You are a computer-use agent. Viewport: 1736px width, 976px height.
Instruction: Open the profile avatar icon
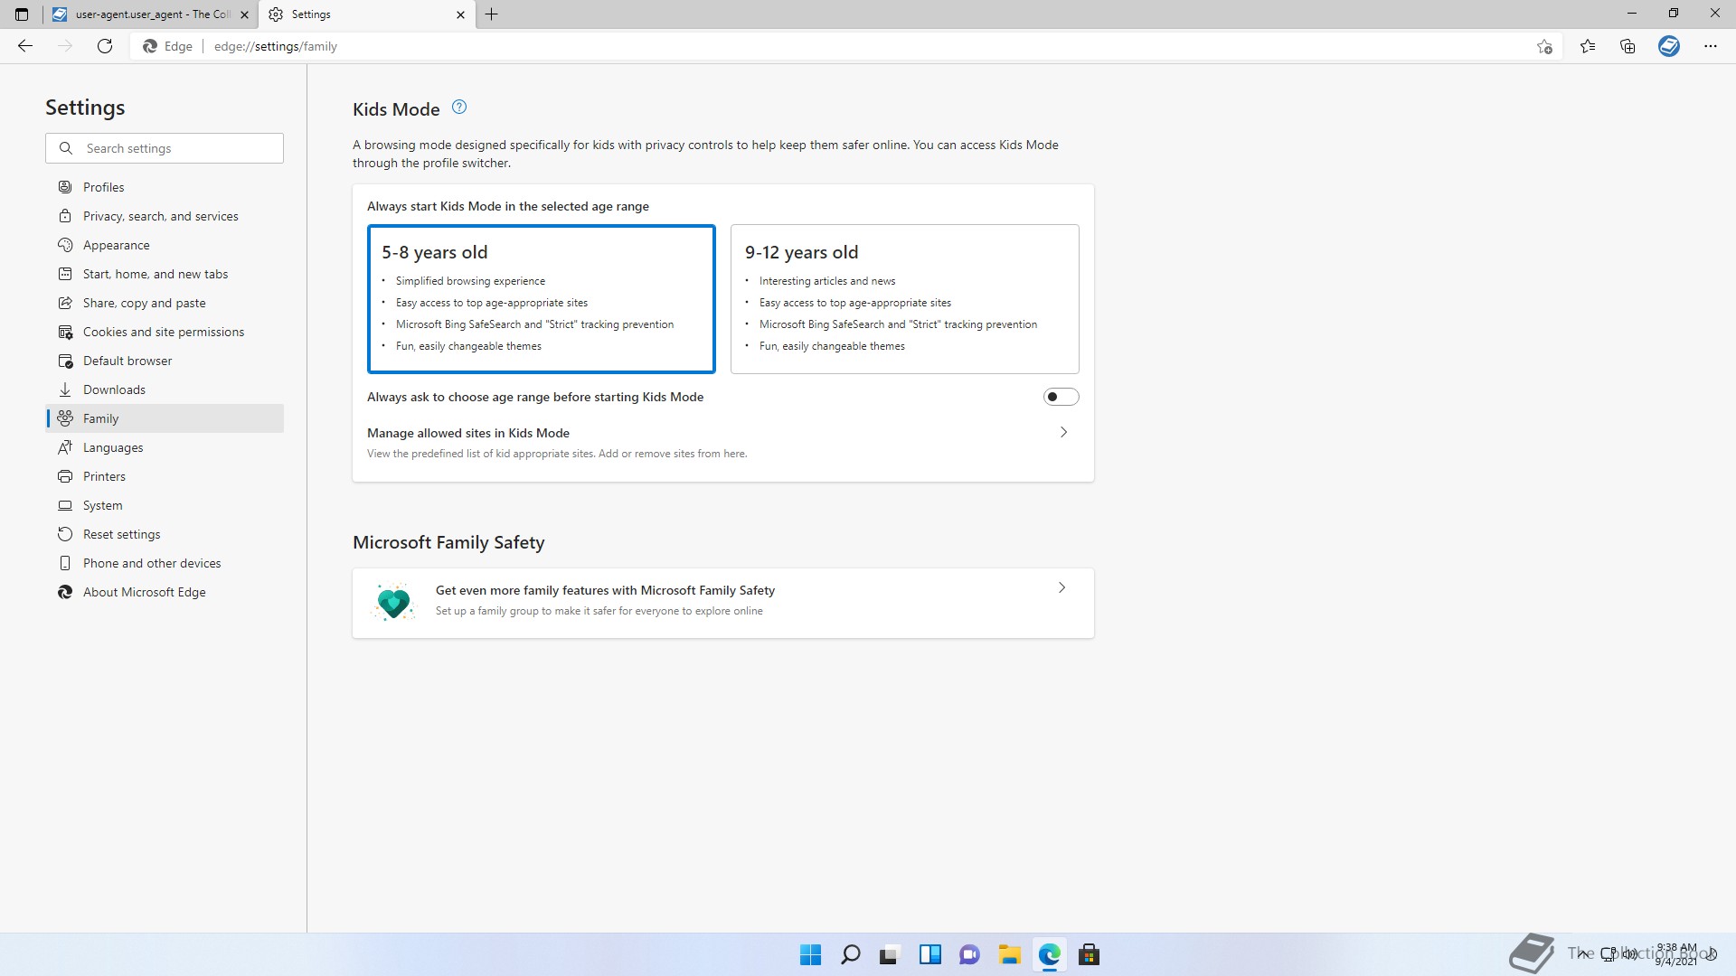tap(1669, 46)
